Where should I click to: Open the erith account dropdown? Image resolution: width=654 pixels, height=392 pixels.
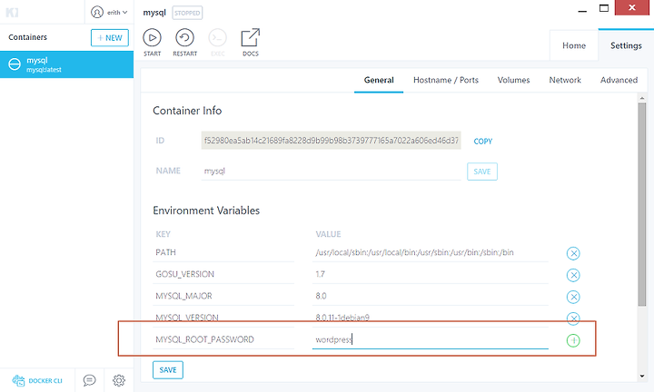pyautogui.click(x=109, y=13)
